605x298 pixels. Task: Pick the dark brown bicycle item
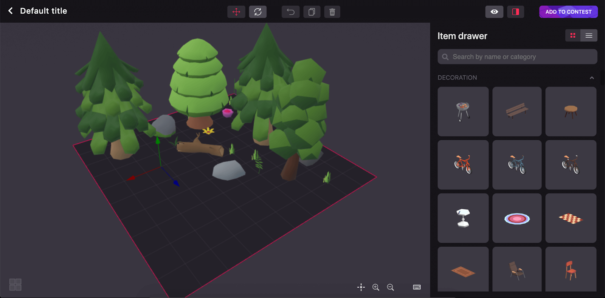(x=571, y=165)
